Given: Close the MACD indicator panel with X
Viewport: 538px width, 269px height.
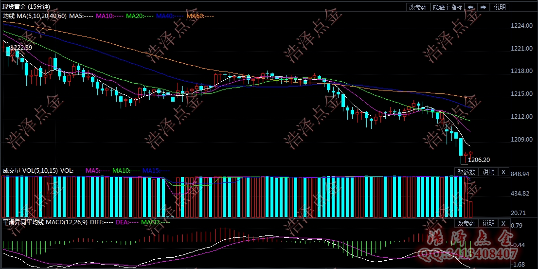Looking at the screenshot, I should [503, 223].
